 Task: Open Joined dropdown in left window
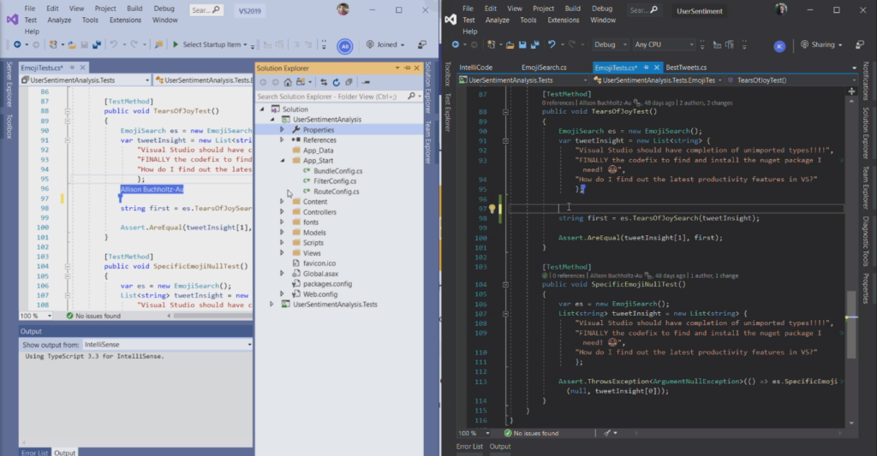385,44
